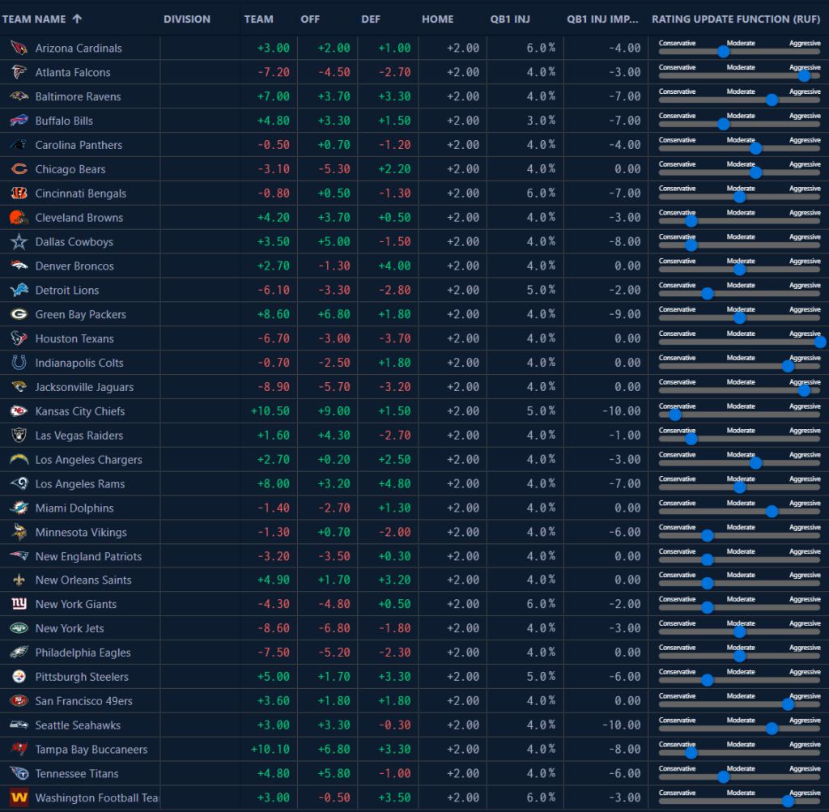Click the Pittsburgh Steelers logo
This screenshot has width=829, height=812.
(19, 677)
